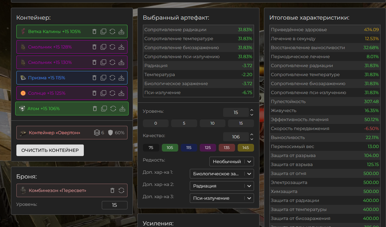Duplicate the Смольник +15 130% artifact
This screenshot has height=227, width=386.
tap(103, 62)
